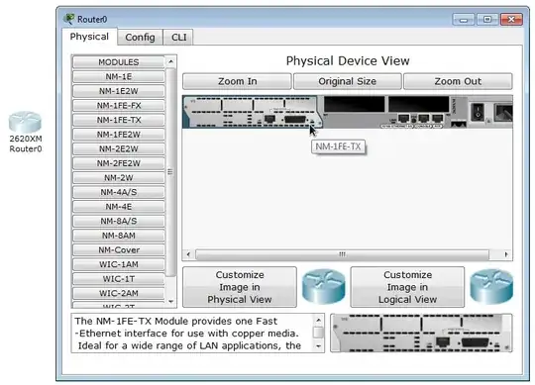
Task: Select the NM-8AM module
Action: [x=119, y=236]
